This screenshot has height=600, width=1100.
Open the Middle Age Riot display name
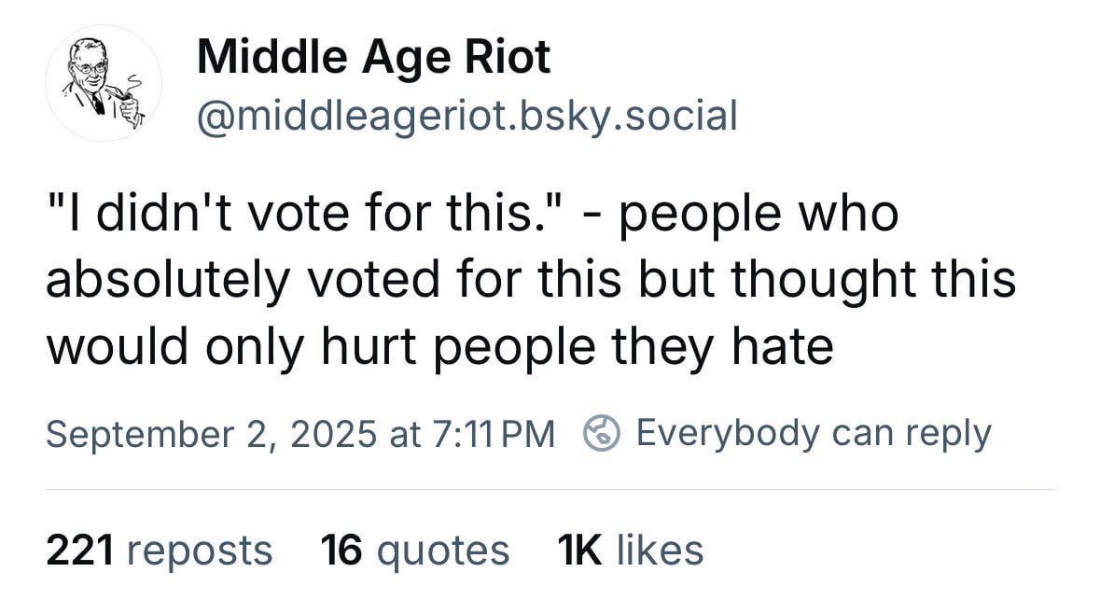pyautogui.click(x=373, y=56)
